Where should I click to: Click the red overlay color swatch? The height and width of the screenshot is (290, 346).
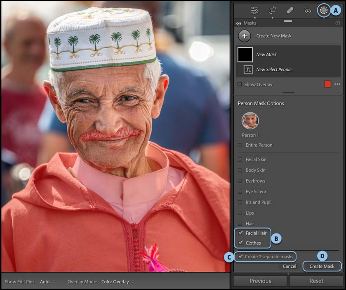[327, 84]
